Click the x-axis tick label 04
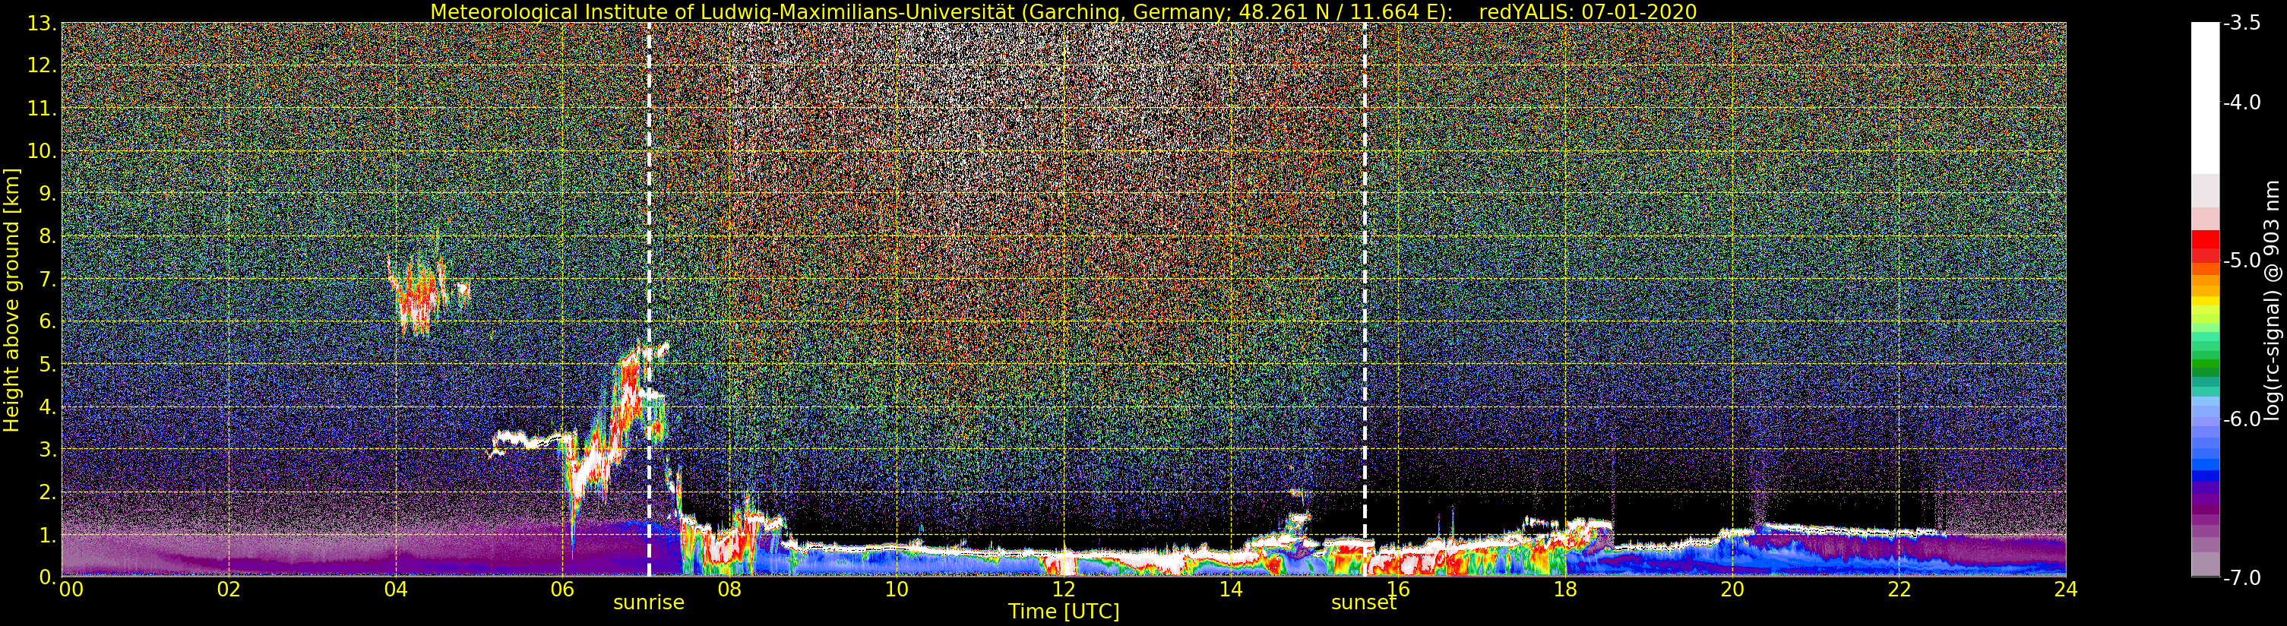Viewport: 2287px width, 626px height. click(x=396, y=589)
